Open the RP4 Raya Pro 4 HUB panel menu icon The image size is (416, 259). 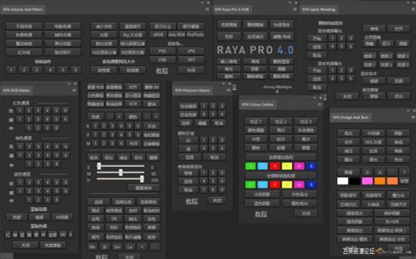pyautogui.click(x=295, y=9)
